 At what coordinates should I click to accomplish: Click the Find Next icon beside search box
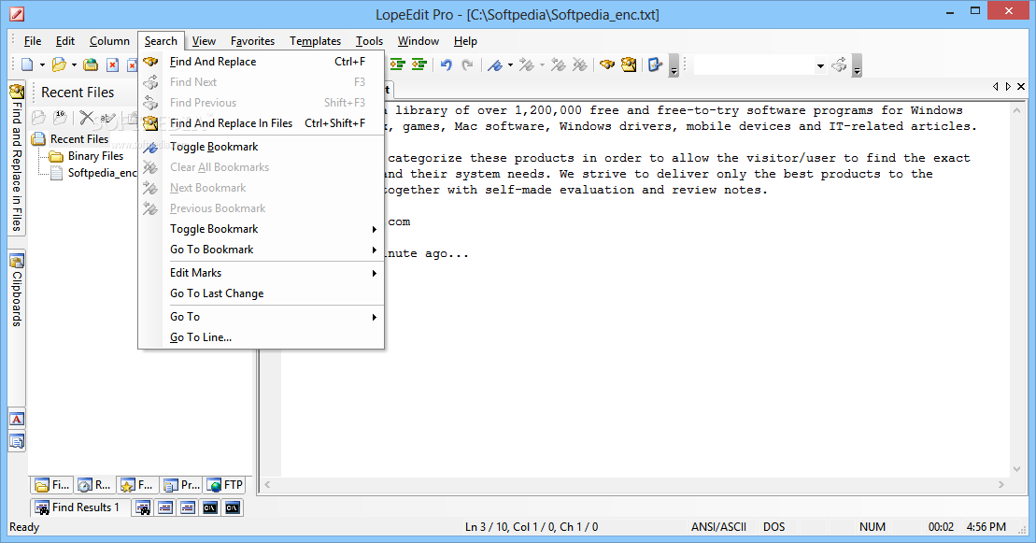click(x=839, y=64)
